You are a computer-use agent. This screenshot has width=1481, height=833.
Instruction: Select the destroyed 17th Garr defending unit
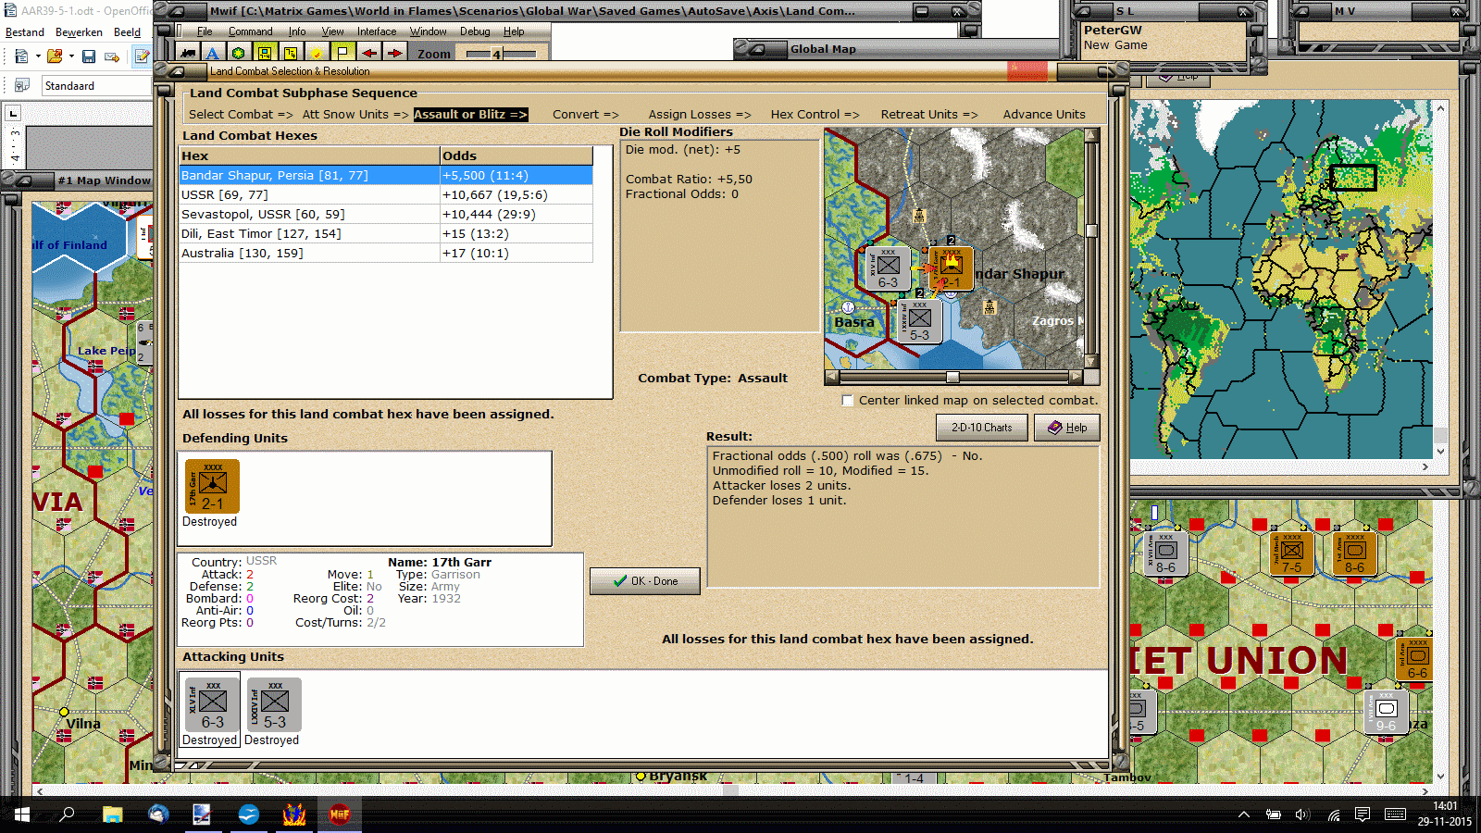212,486
